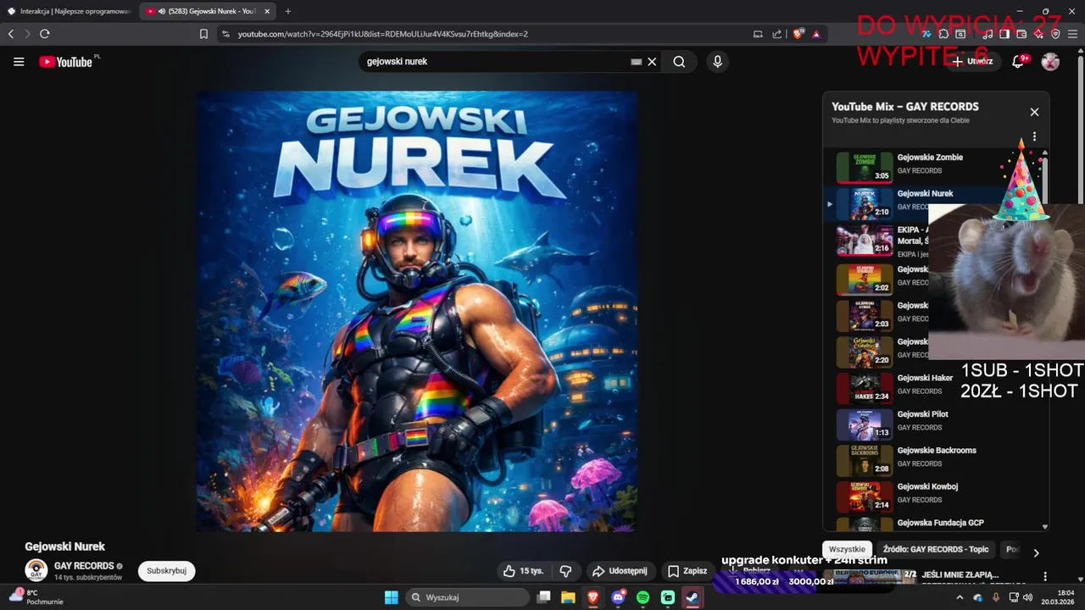Viewport: 1085px width, 610px height.
Task: Clear the search box with the X icon
Action: (652, 62)
